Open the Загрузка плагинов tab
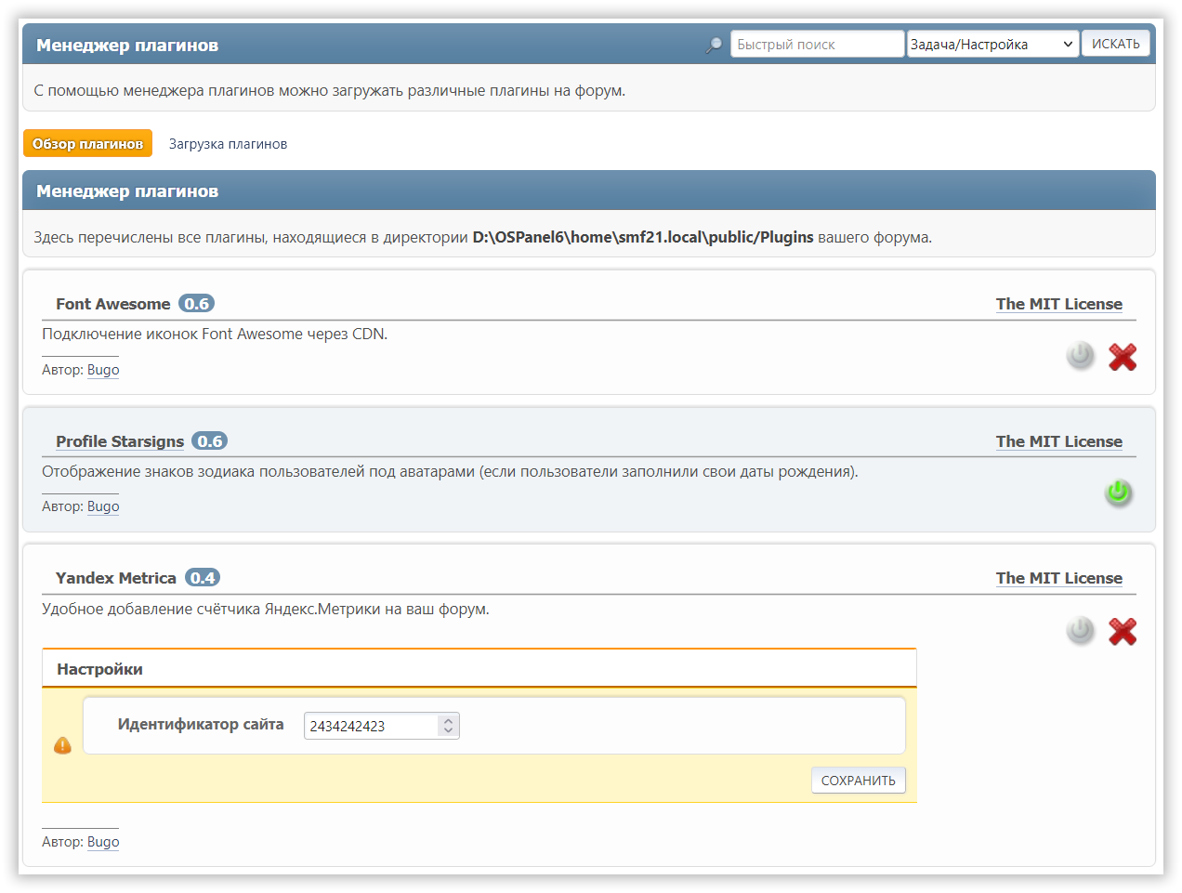Image resolution: width=1182 pixels, height=893 pixels. (228, 144)
